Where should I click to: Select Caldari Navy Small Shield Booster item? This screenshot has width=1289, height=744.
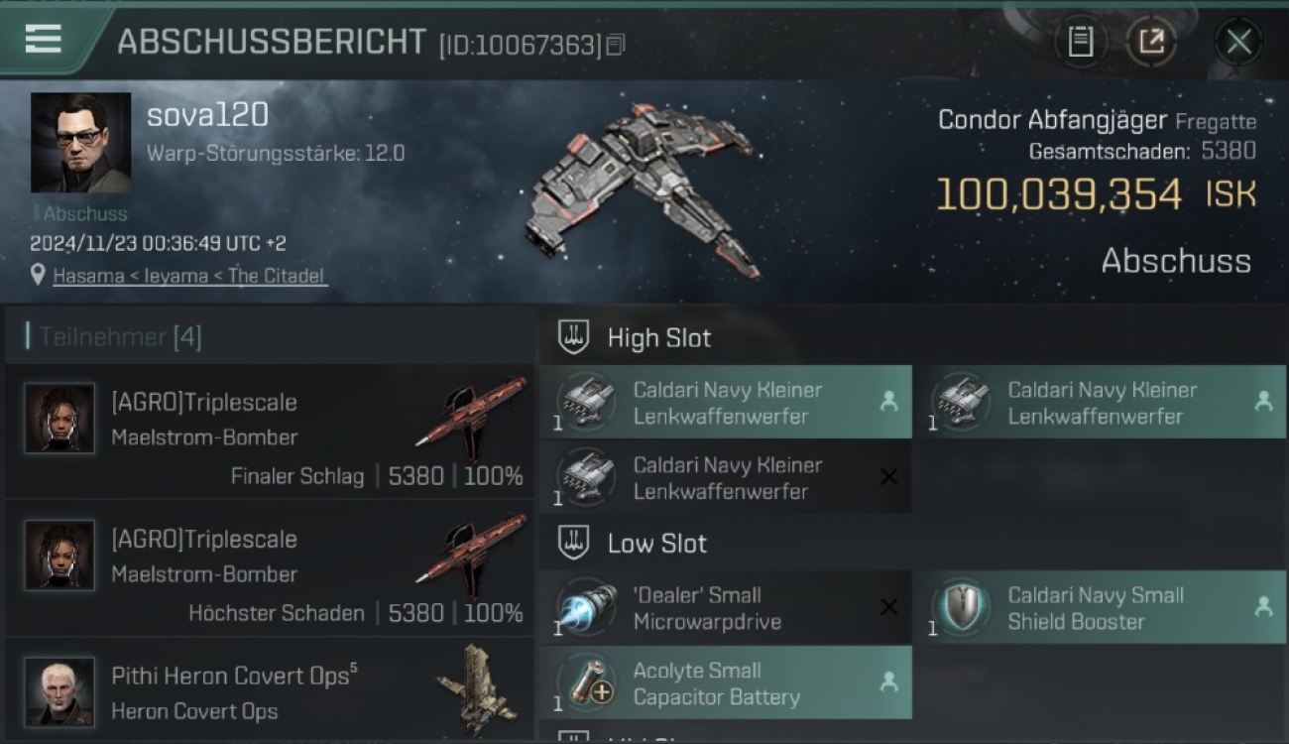click(1100, 608)
